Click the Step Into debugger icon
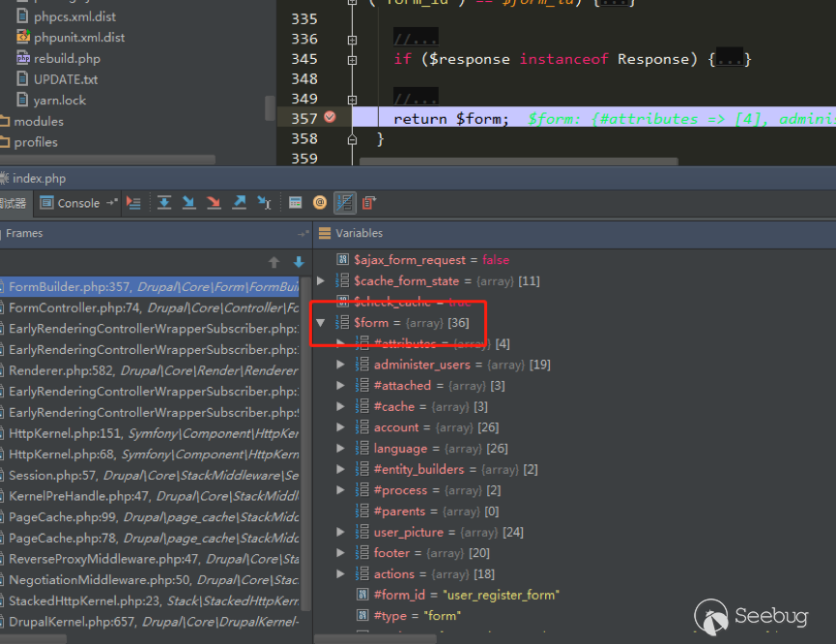The height and width of the screenshot is (644, 836). (189, 203)
